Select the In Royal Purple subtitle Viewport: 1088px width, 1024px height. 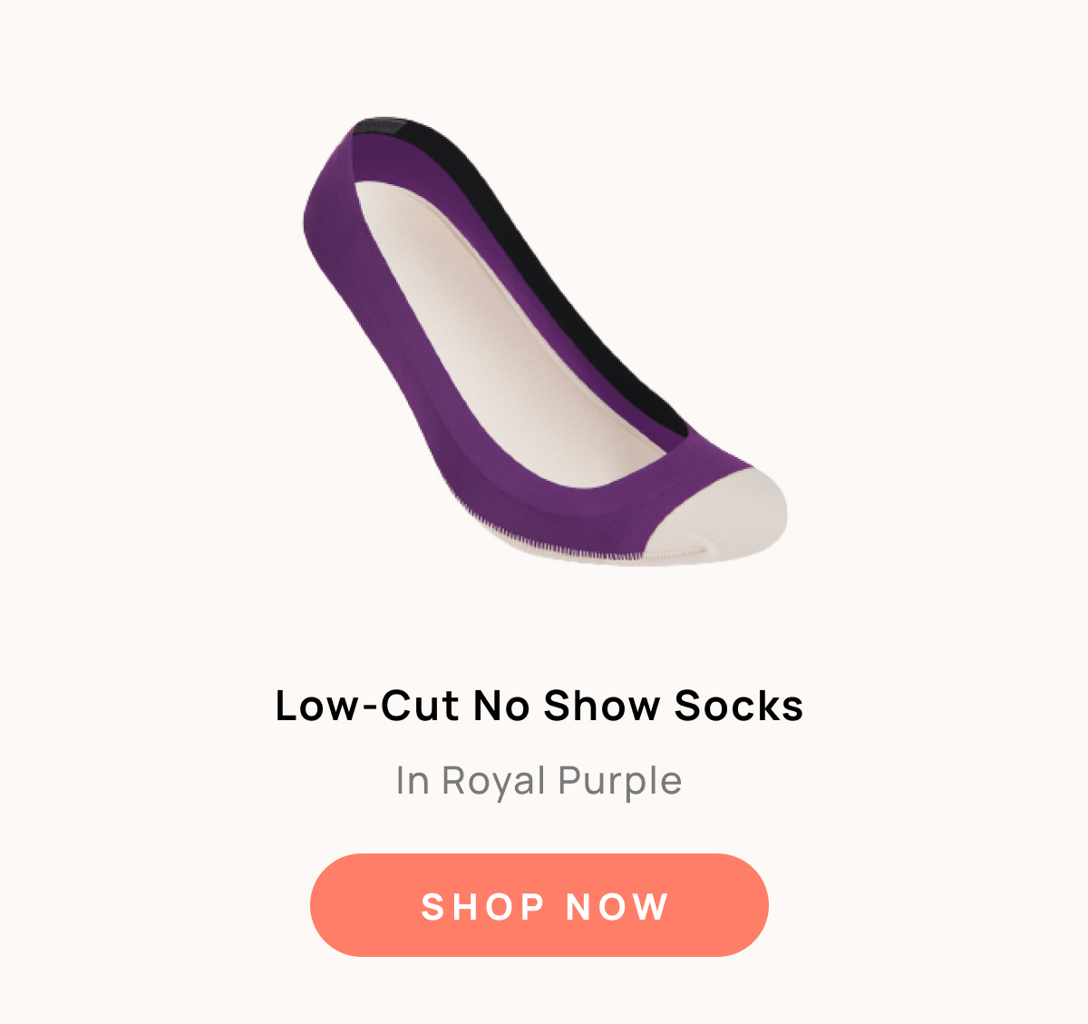coord(539,781)
